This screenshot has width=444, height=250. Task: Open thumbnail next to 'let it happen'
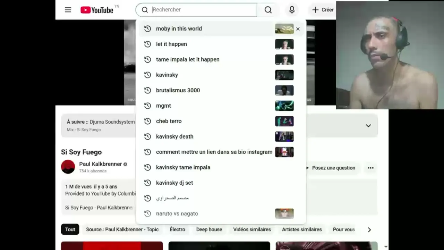click(284, 44)
